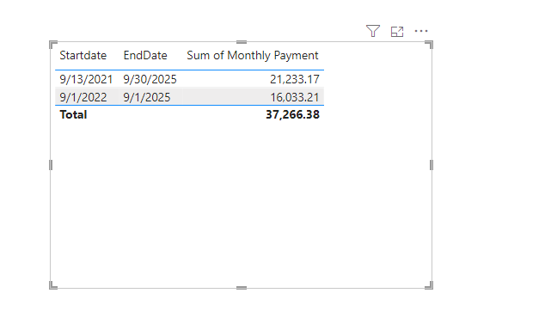Click the top middle resize handle
Image resolution: width=551 pixels, height=336 pixels.
pos(242,42)
